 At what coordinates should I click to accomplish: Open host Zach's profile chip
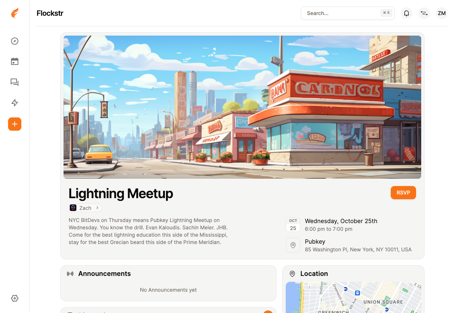tap(85, 208)
